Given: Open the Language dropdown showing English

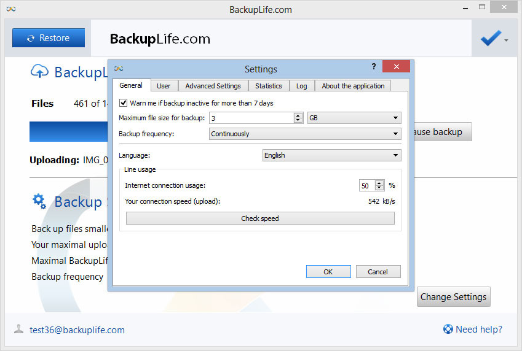Looking at the screenshot, I should point(331,155).
